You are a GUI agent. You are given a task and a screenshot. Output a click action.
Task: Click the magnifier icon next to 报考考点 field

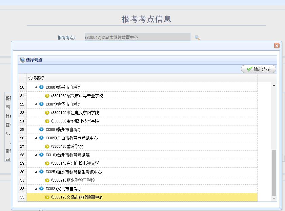[x=197, y=38]
